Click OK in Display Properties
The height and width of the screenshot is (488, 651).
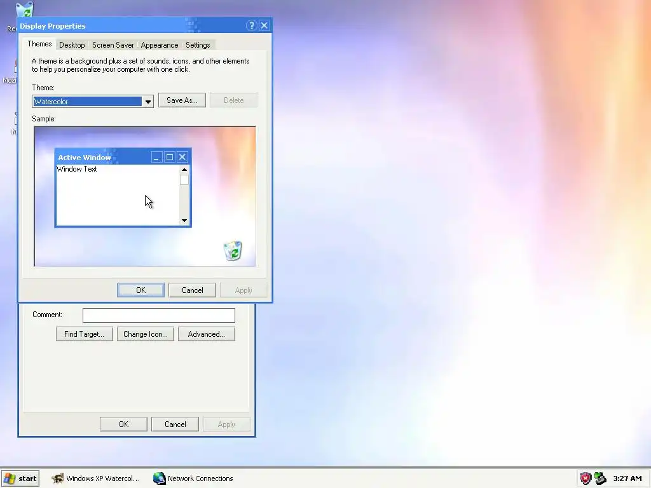pos(140,290)
